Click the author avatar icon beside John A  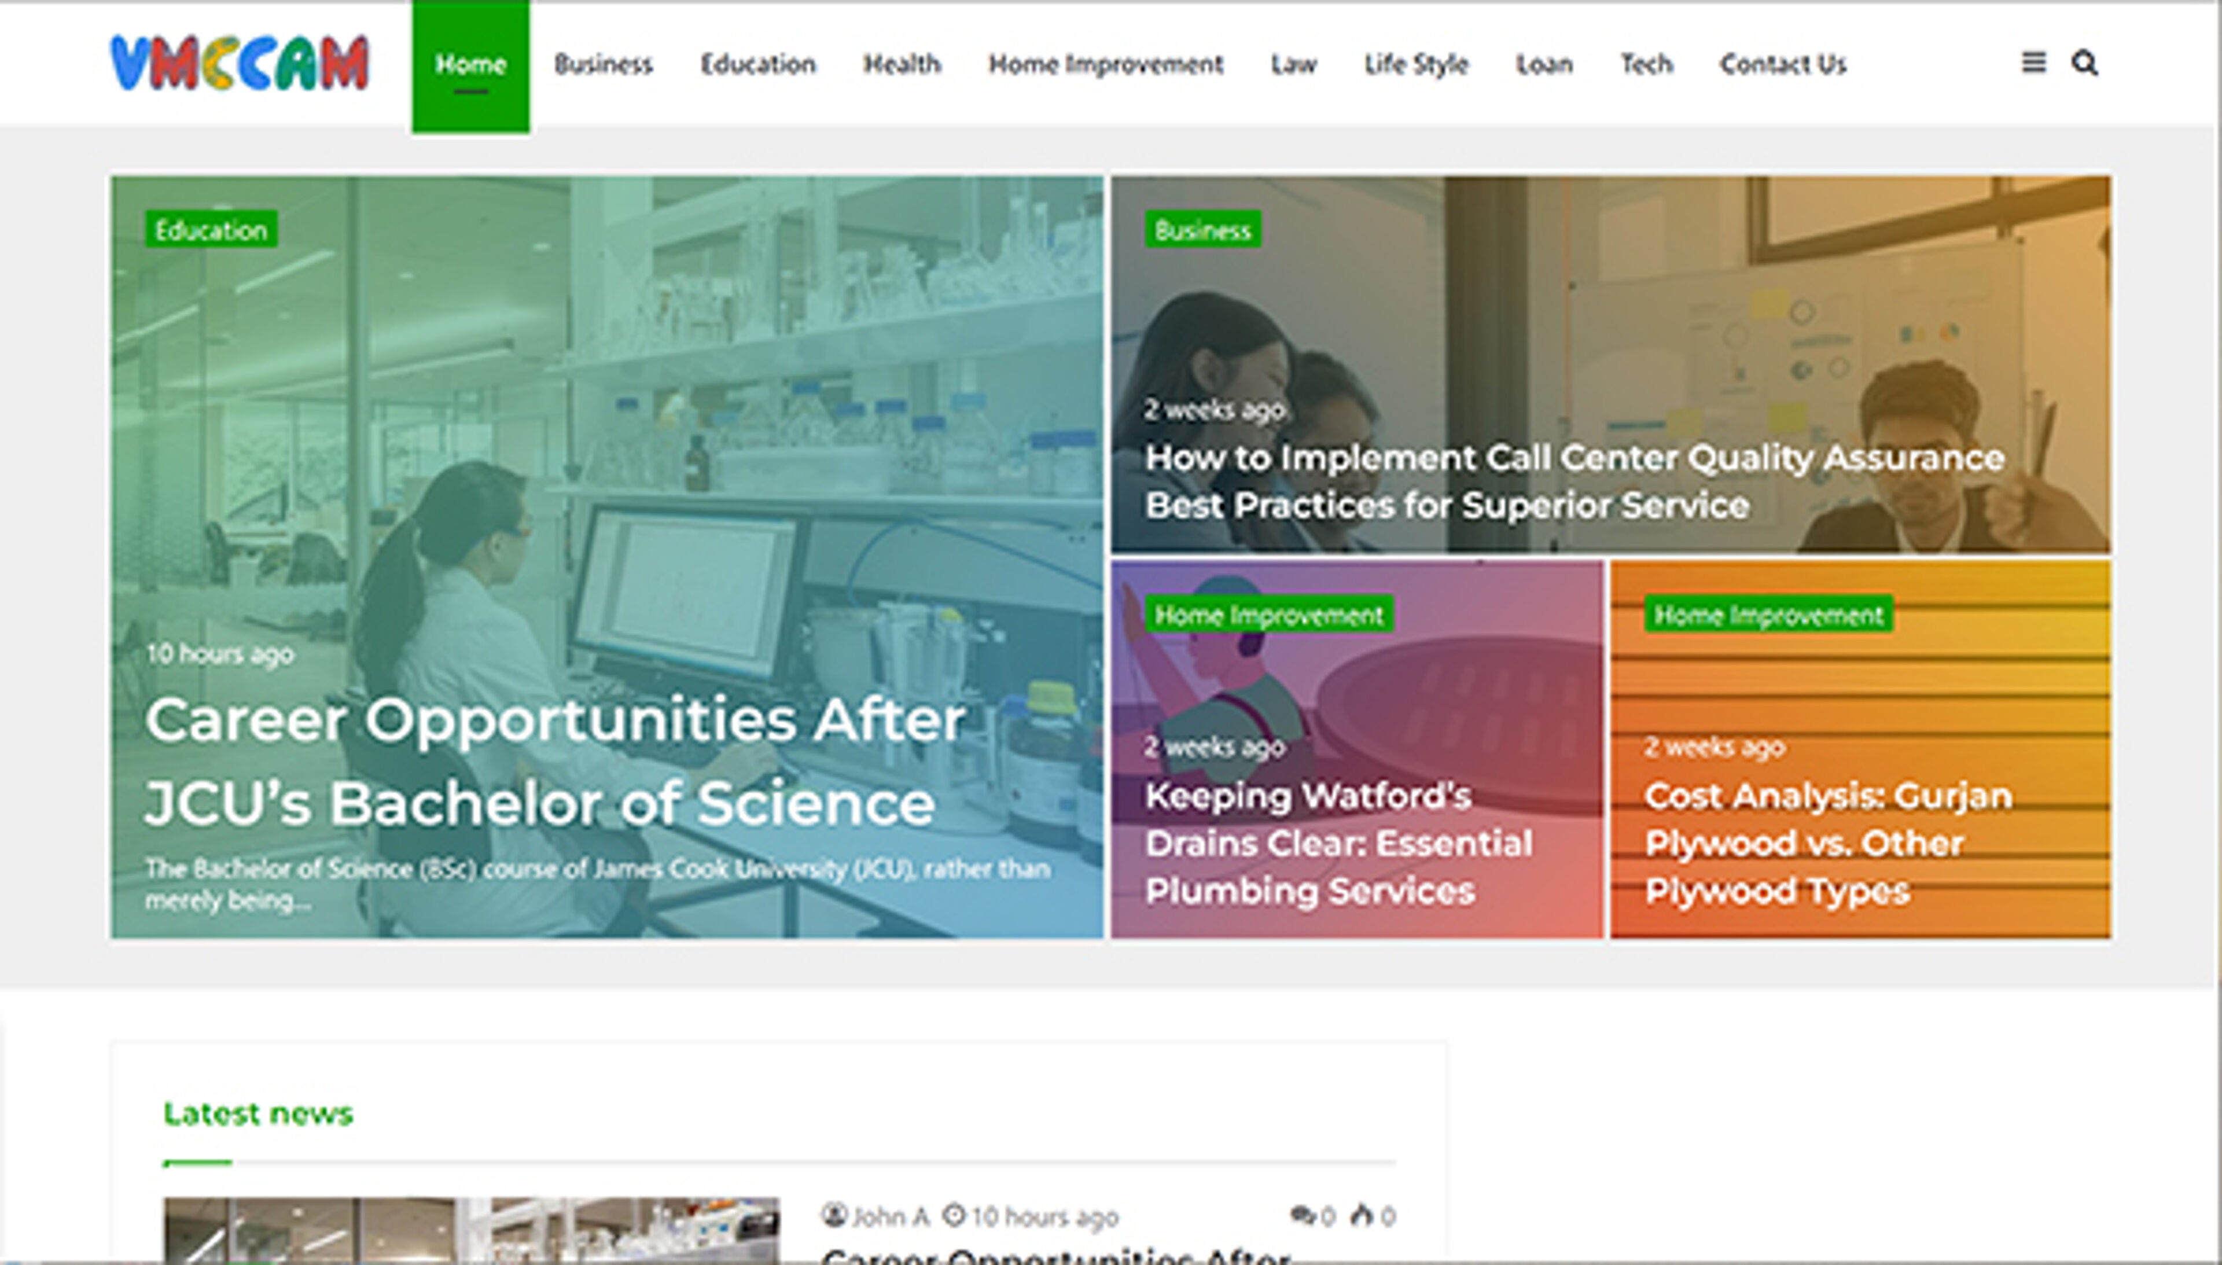(834, 1215)
